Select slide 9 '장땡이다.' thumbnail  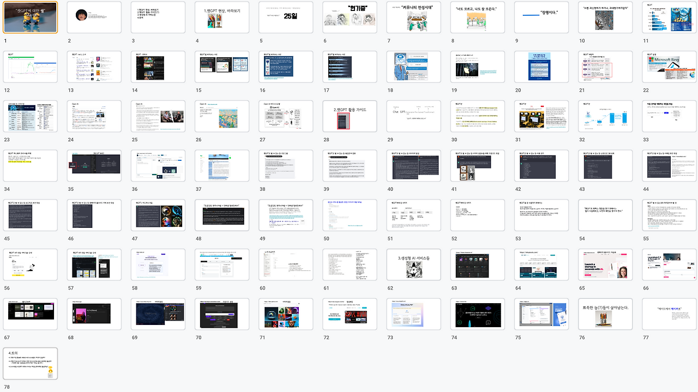coord(541,17)
